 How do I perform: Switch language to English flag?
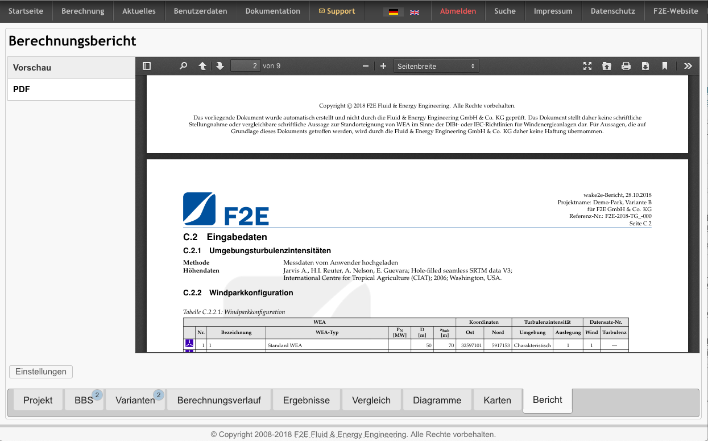[415, 12]
